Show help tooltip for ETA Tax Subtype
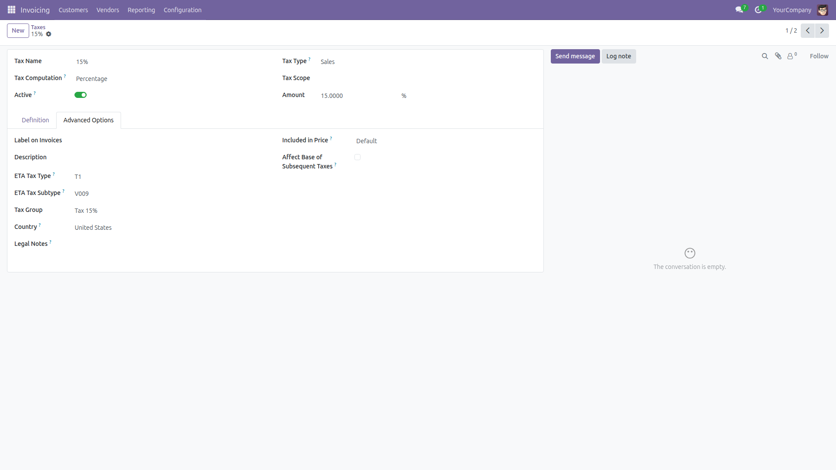 [64, 191]
